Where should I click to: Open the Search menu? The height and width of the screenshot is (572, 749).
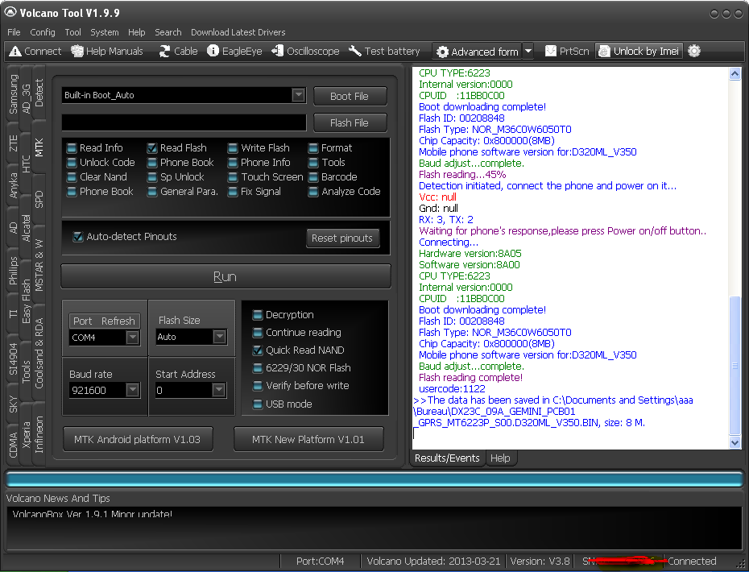coord(168,32)
